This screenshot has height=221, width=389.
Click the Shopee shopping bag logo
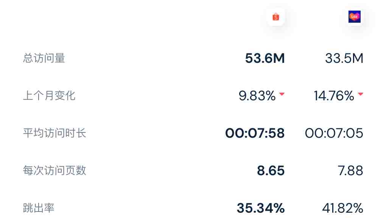pyautogui.click(x=275, y=17)
